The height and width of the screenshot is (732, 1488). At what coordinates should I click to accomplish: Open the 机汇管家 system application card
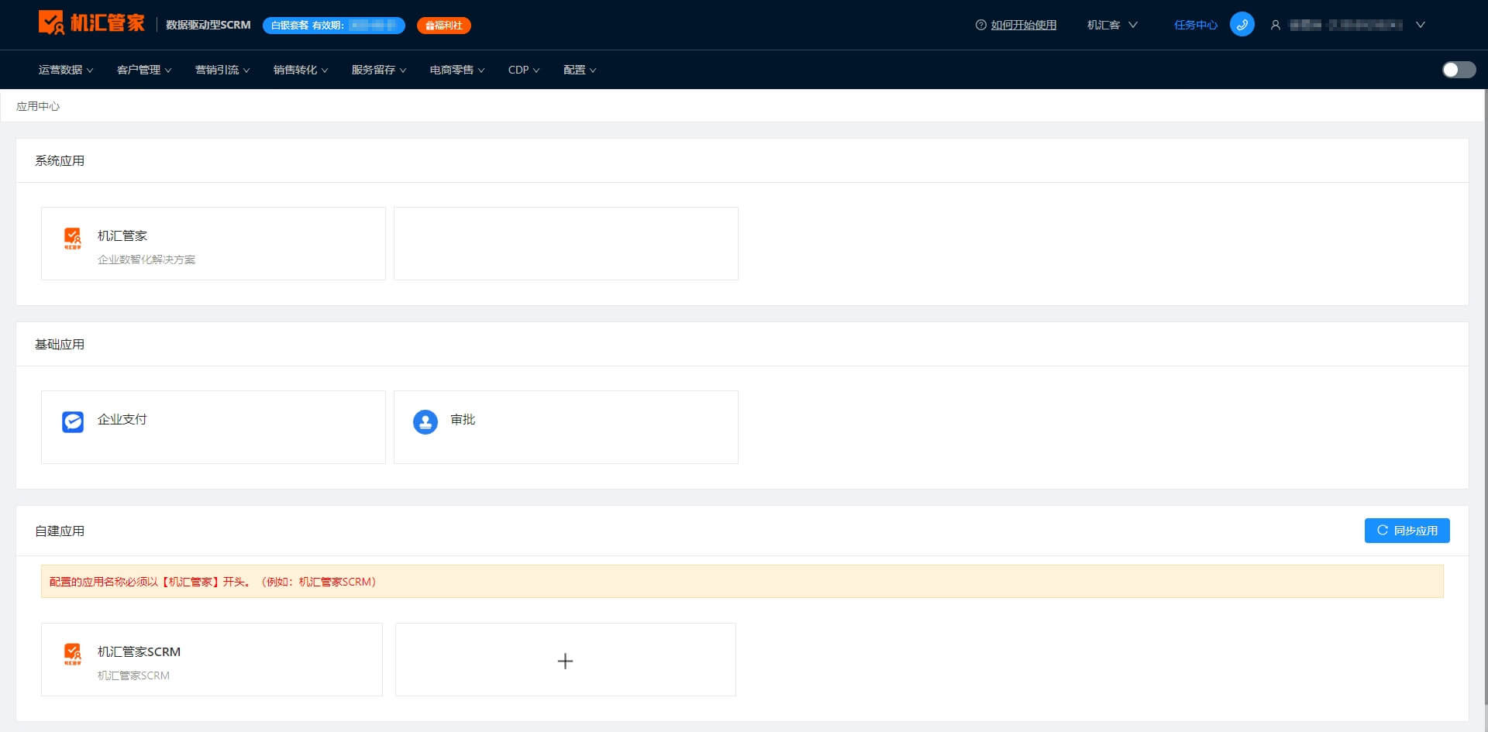coord(213,243)
